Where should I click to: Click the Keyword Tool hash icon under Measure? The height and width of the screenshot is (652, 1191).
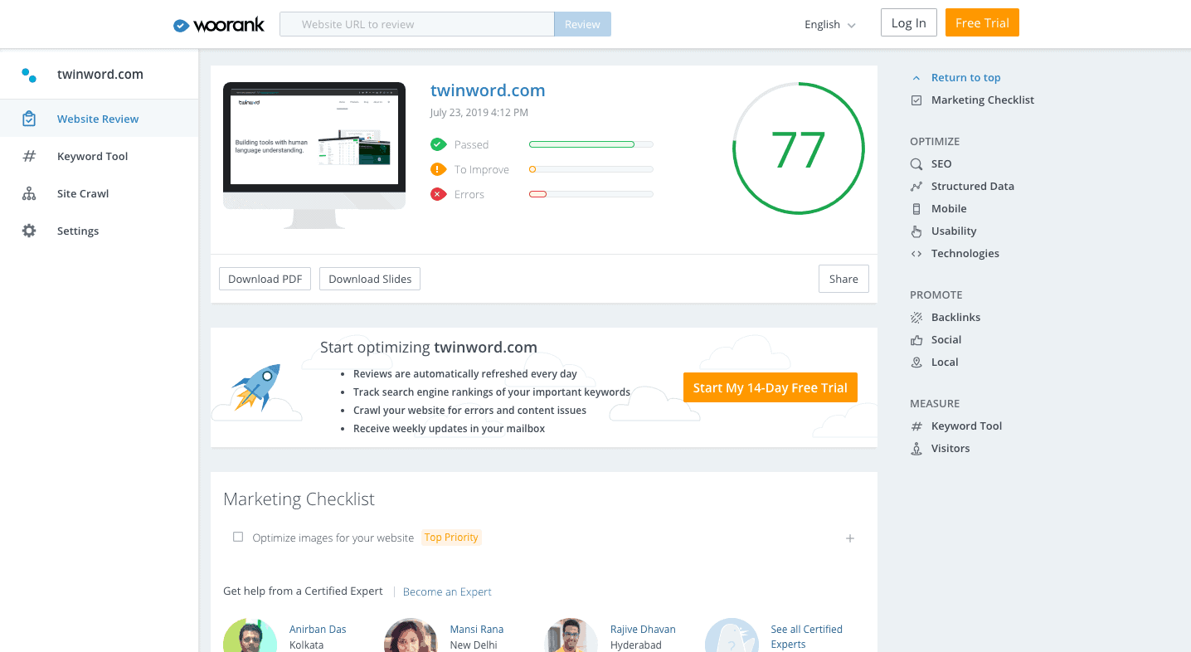click(x=916, y=426)
